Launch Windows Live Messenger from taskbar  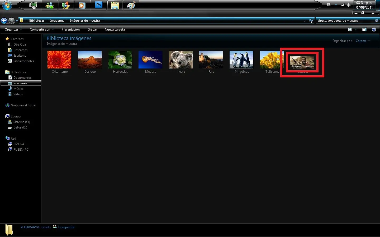pyautogui.click(x=50, y=5)
